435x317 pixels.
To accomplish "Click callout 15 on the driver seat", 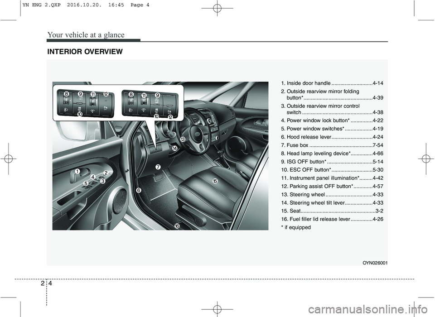I will tap(215, 181).
